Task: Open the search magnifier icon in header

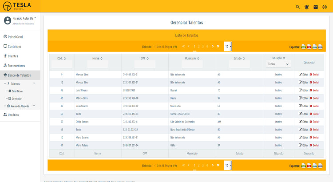Action: [x=298, y=7]
